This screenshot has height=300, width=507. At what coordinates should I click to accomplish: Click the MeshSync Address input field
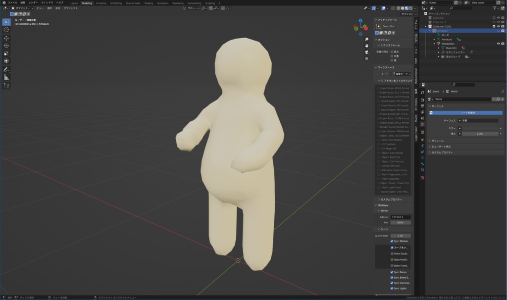(x=400, y=217)
